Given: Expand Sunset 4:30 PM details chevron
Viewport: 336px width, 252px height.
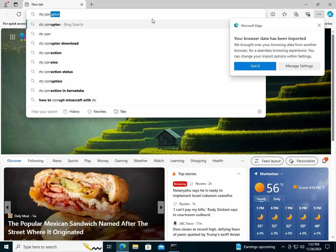Looking at the screenshot, I should tap(323, 187).
